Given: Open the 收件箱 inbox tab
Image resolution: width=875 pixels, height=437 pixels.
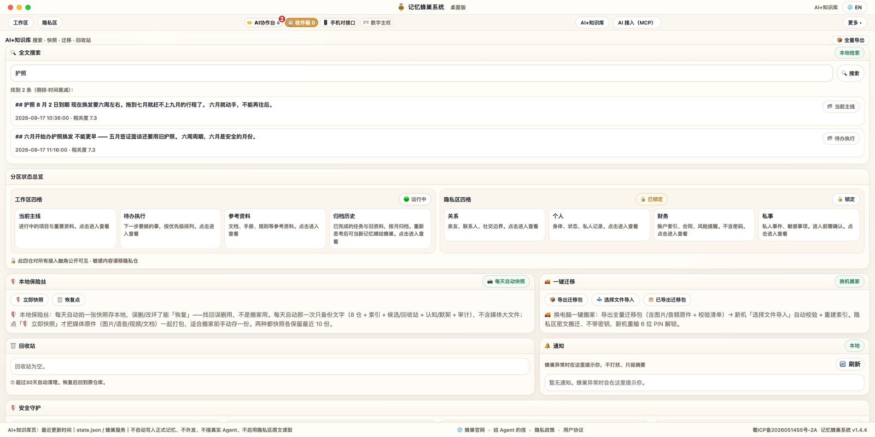Looking at the screenshot, I should [301, 22].
